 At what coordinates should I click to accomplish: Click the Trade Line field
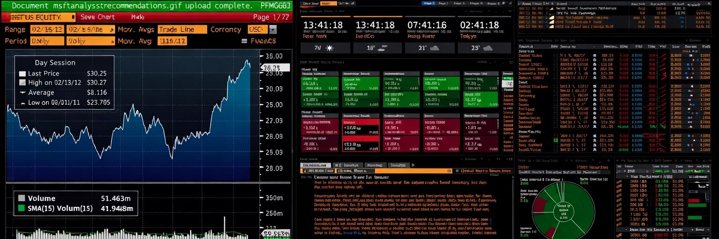(x=182, y=29)
